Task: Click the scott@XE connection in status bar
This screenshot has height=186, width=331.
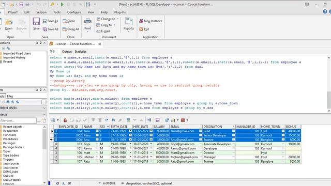Action: click(109, 183)
